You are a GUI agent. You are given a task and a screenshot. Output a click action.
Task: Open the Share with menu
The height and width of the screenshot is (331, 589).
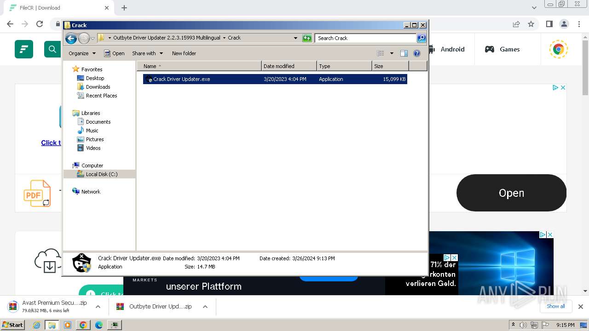tap(147, 53)
